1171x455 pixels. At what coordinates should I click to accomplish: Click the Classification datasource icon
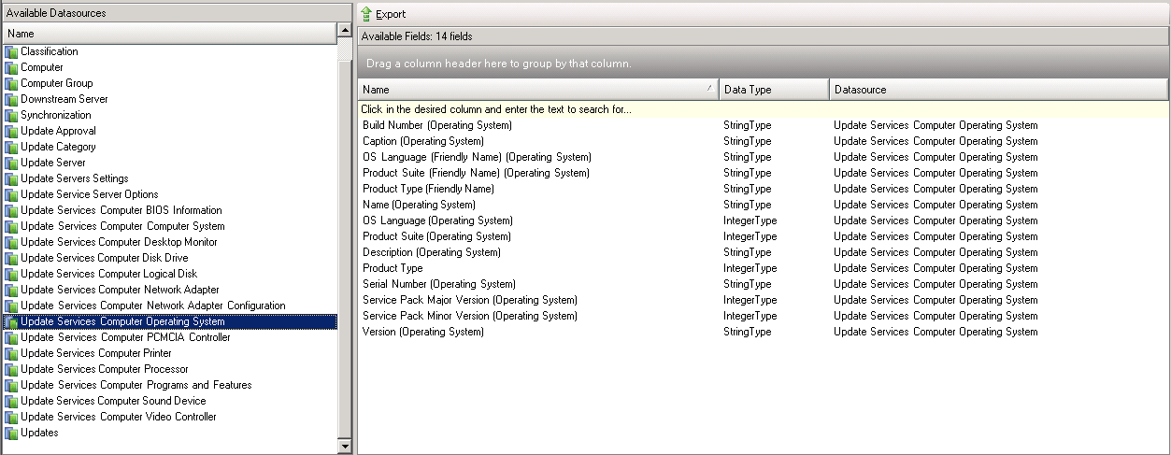pyautogui.click(x=11, y=52)
